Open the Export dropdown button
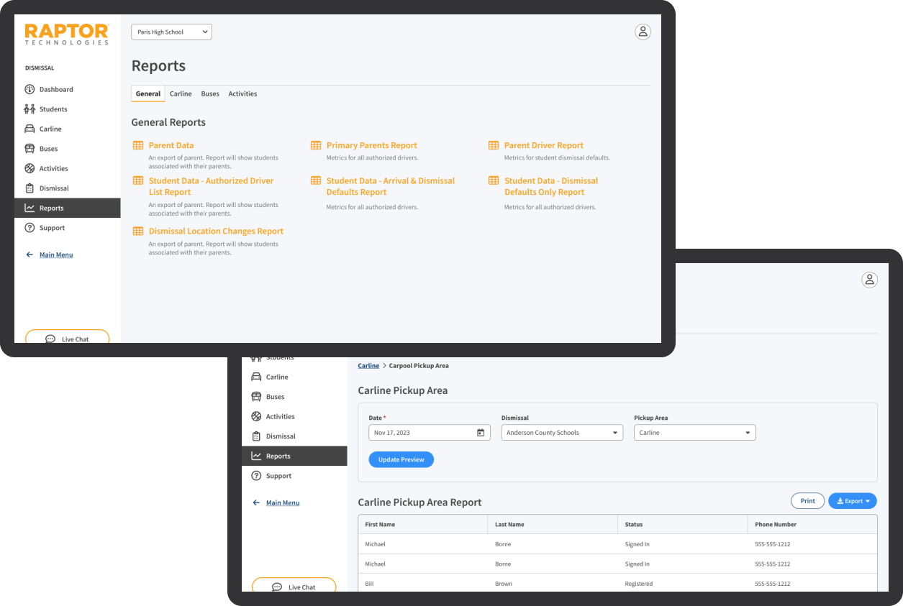Image resolution: width=903 pixels, height=606 pixels. coord(853,501)
